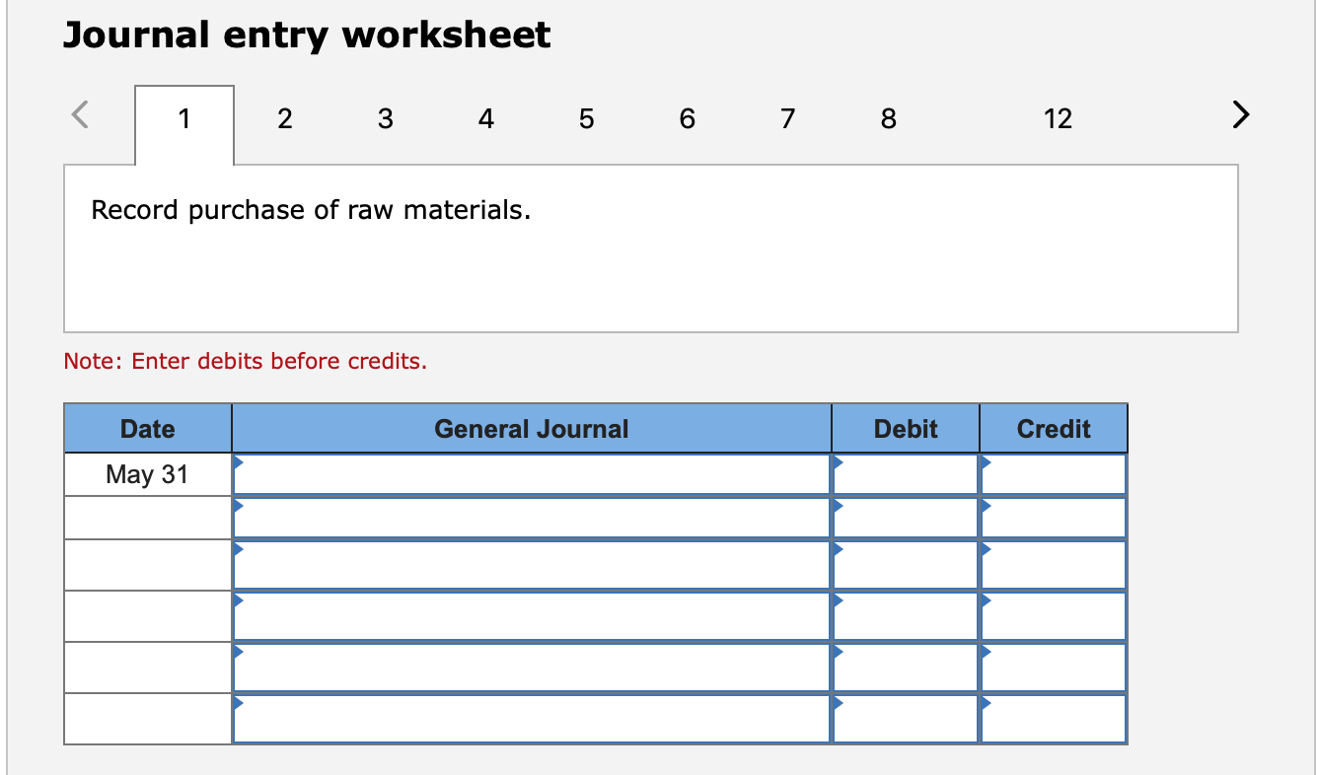1318x775 pixels.
Task: Click the right navigation chevron arrow
Action: coord(1240,114)
